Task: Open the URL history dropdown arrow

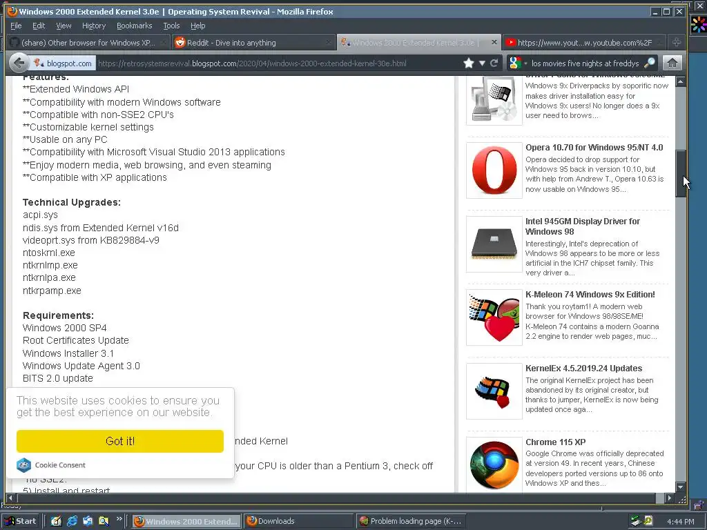Action: 481,63
